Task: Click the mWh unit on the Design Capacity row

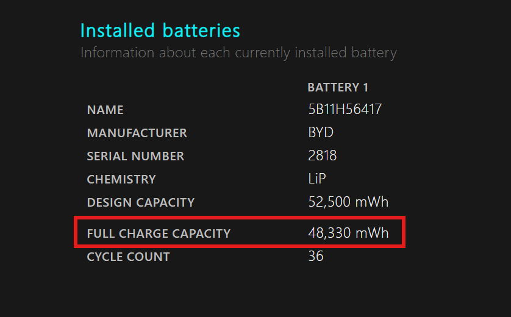Action: point(372,202)
